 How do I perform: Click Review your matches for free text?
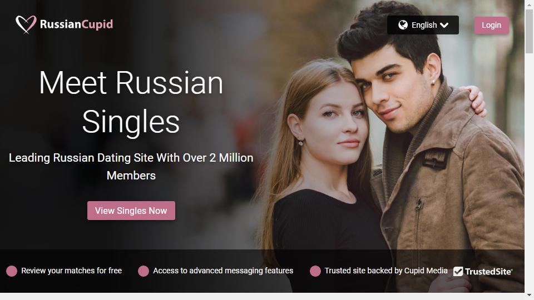coord(72,271)
